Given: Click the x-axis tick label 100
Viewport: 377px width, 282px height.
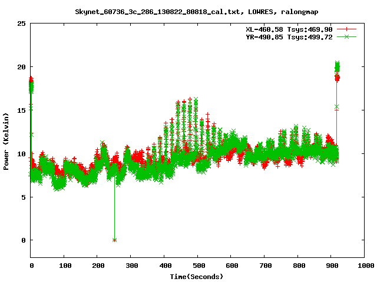Looking at the screenshot, I should point(65,266).
